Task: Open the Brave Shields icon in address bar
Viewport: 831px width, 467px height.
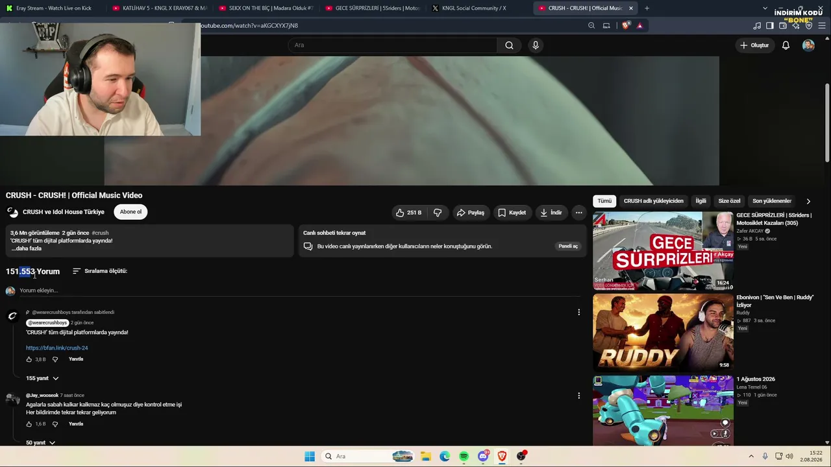Action: [626, 26]
